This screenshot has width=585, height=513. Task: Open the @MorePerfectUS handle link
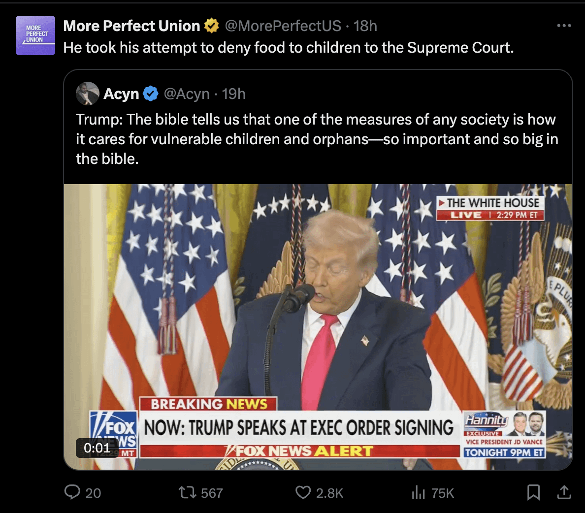283,26
